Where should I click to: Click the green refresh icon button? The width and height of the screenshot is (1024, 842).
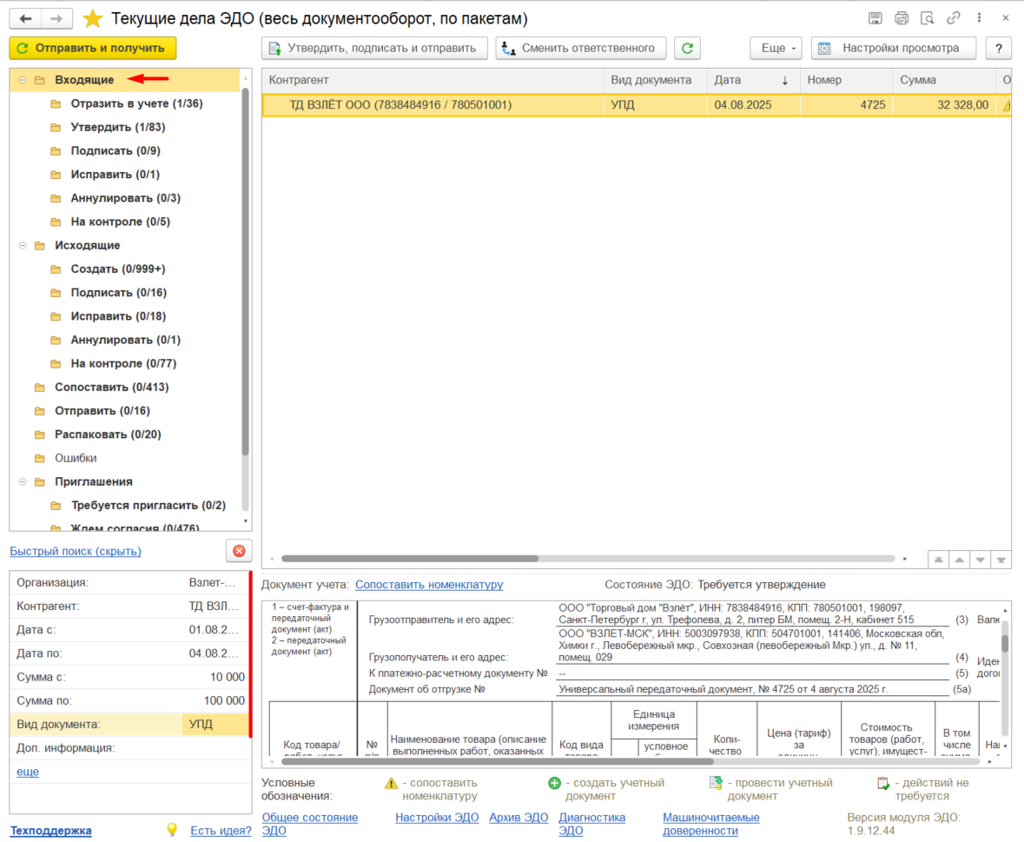coord(687,49)
